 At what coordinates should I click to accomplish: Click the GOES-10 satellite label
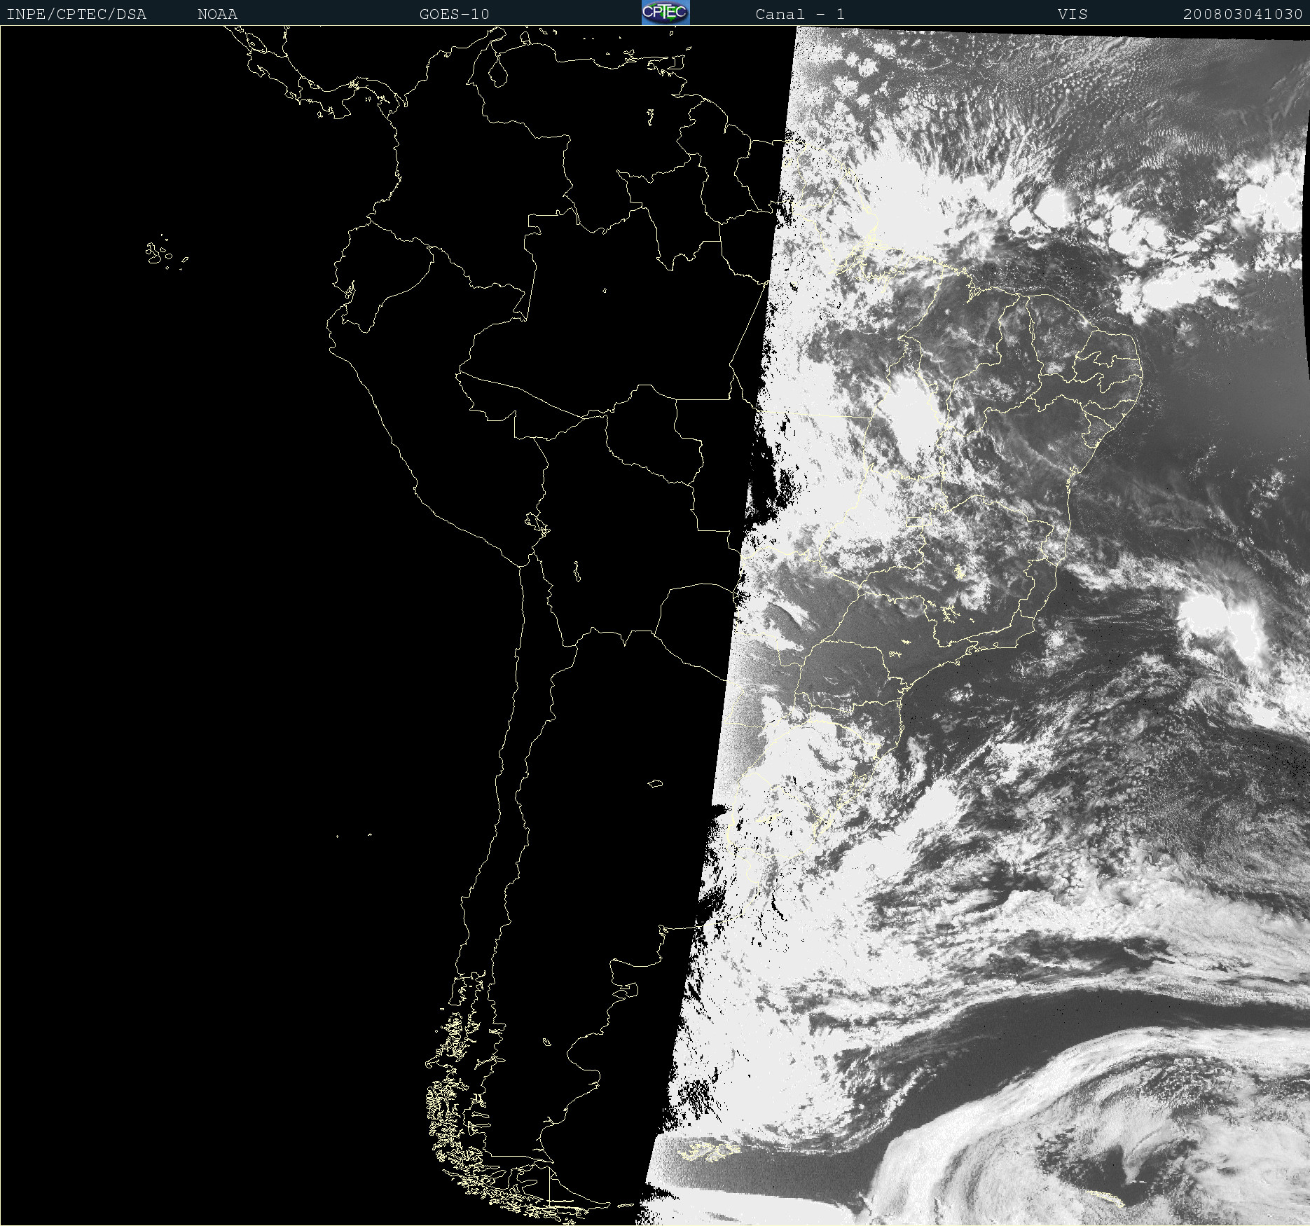(454, 15)
